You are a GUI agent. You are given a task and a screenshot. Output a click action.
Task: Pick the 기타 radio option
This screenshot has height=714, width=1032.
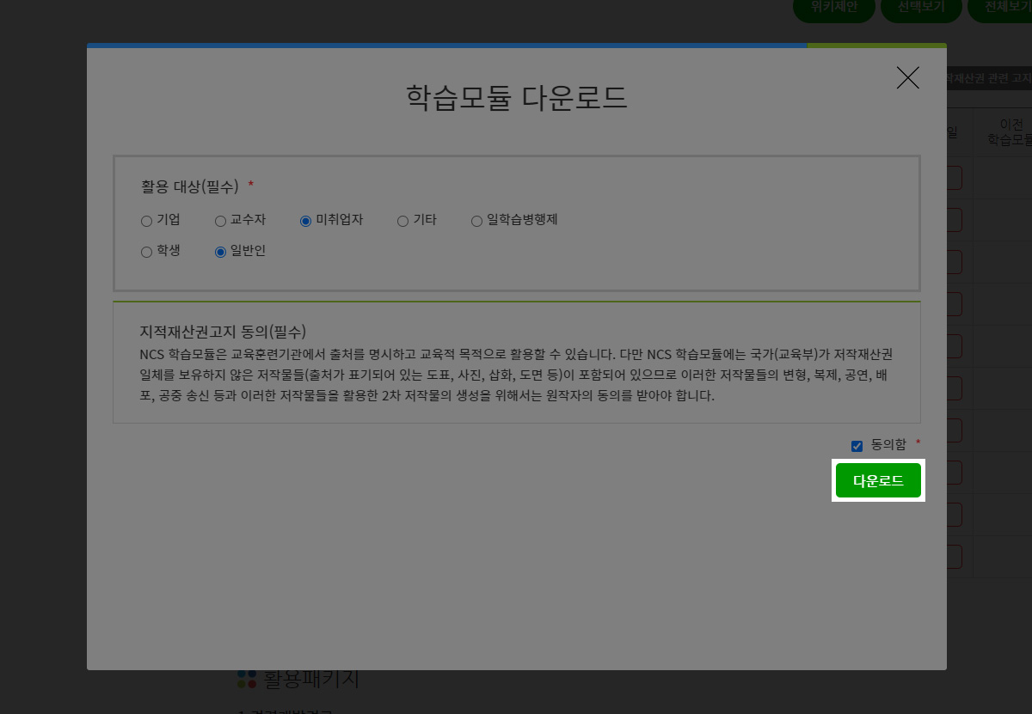(x=402, y=222)
